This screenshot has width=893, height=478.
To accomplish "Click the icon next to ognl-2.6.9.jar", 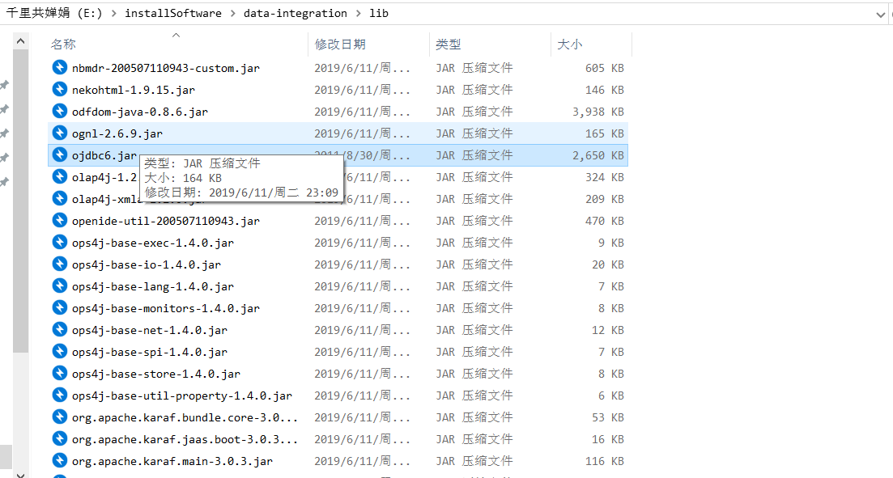I will (x=59, y=133).
